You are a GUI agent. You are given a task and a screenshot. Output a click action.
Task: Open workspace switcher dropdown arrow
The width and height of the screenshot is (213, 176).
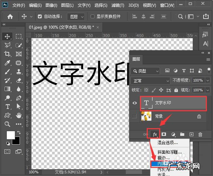click(198, 17)
